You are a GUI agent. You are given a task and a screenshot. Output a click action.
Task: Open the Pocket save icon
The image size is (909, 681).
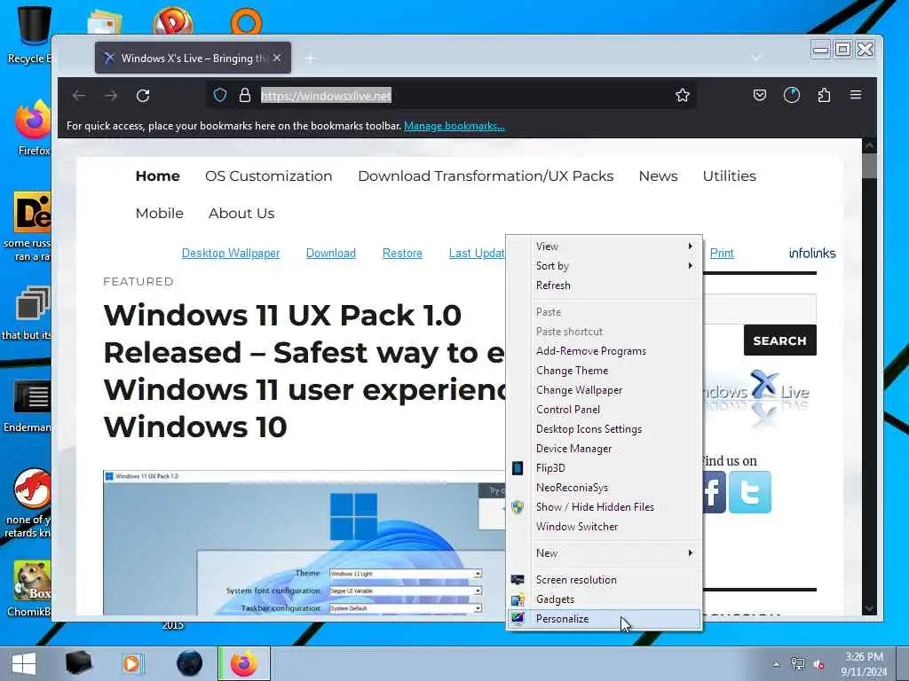coord(760,95)
